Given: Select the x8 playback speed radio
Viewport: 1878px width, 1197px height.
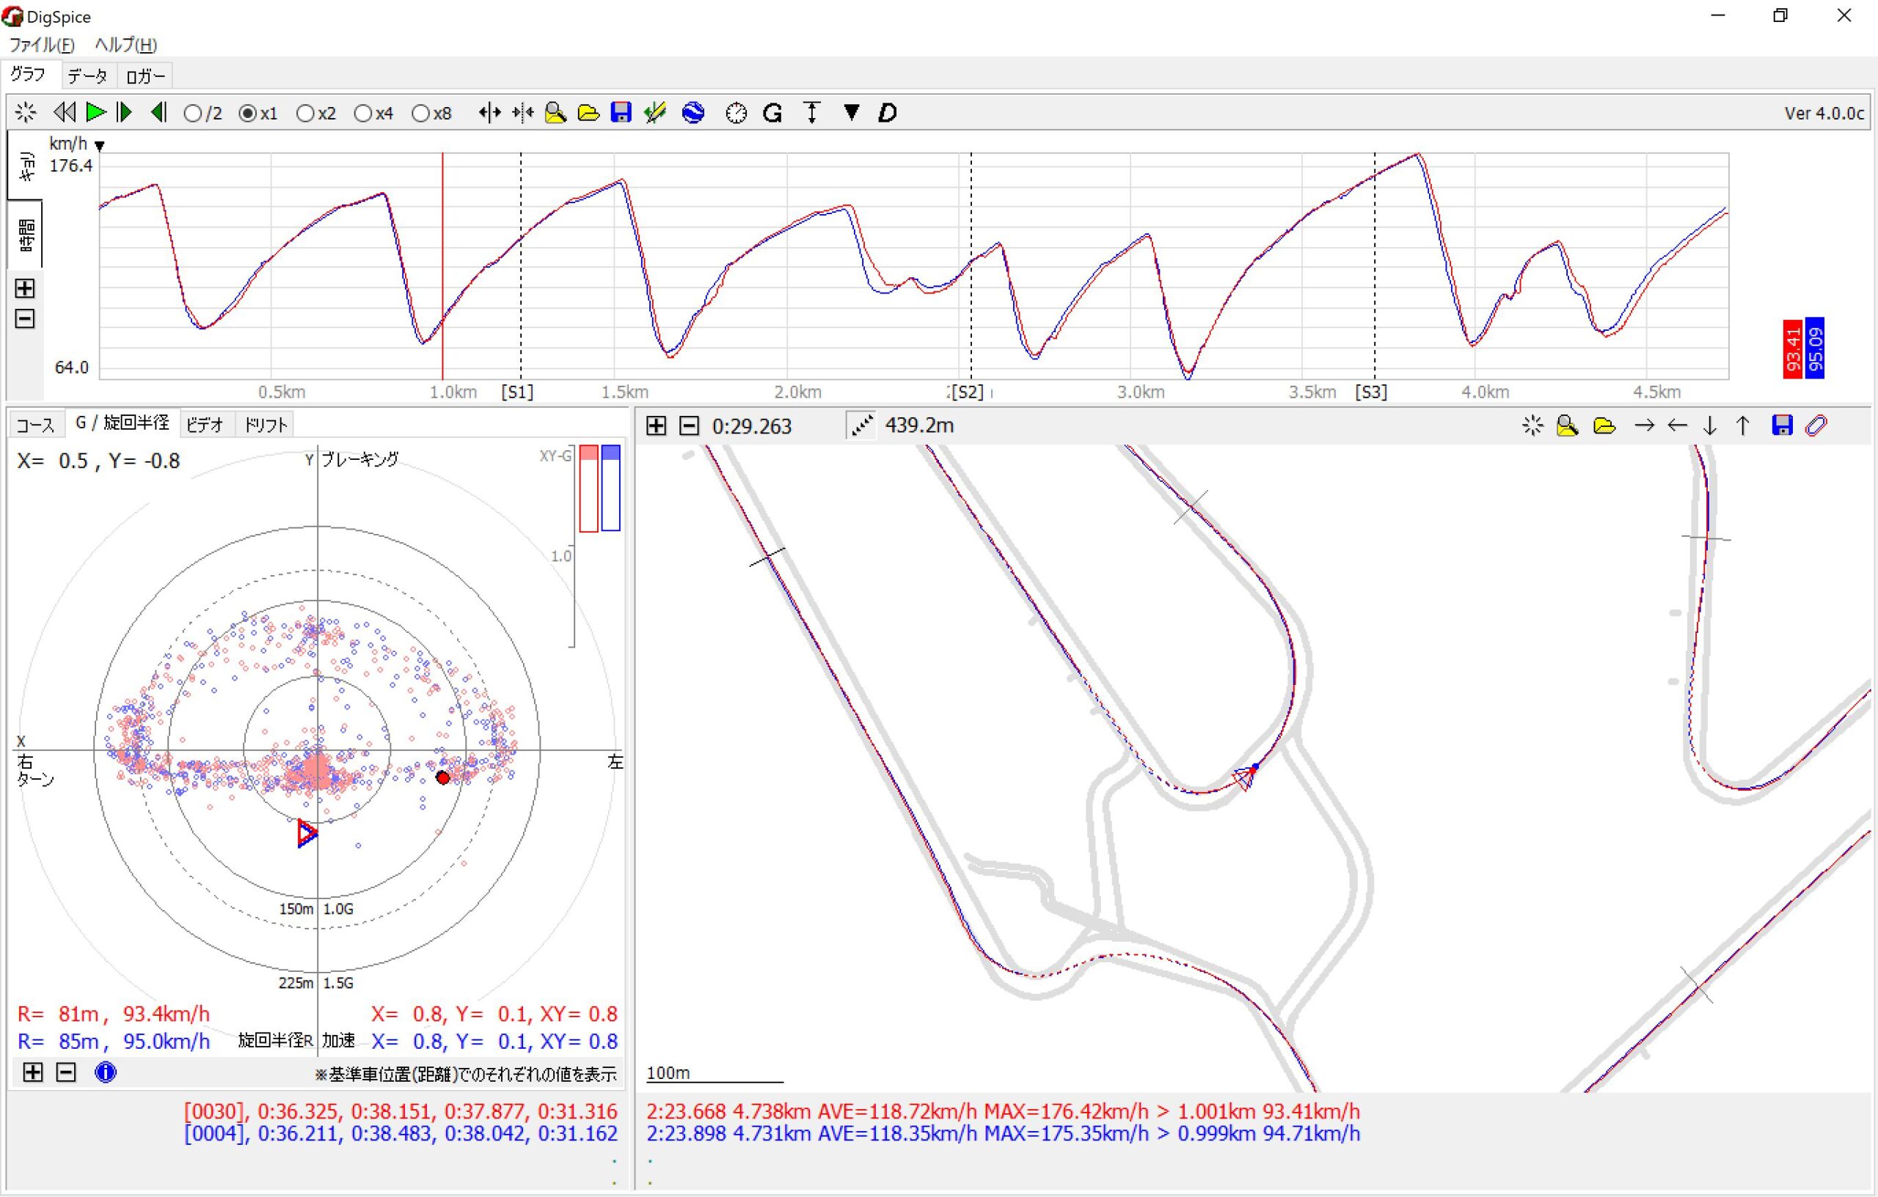Looking at the screenshot, I should tap(420, 114).
